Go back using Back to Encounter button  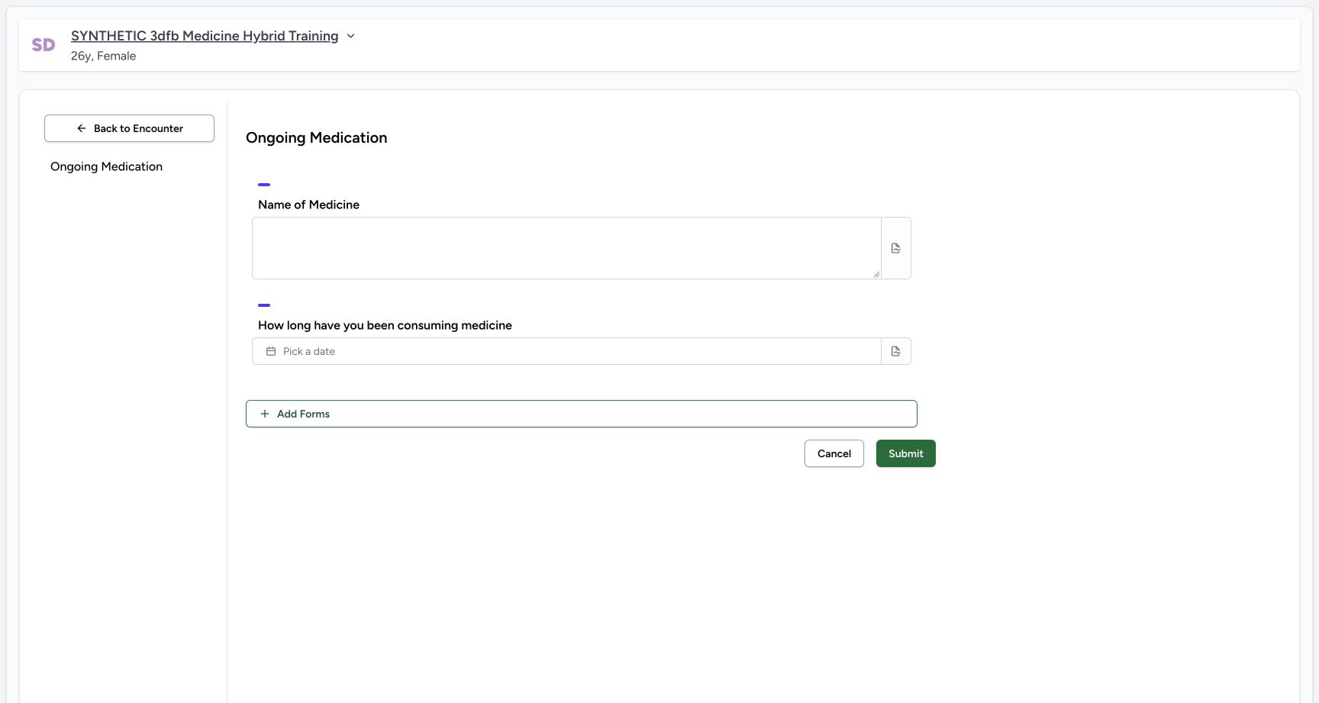(129, 128)
